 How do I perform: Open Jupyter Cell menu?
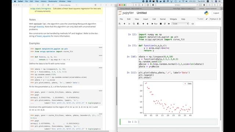click(154, 19)
